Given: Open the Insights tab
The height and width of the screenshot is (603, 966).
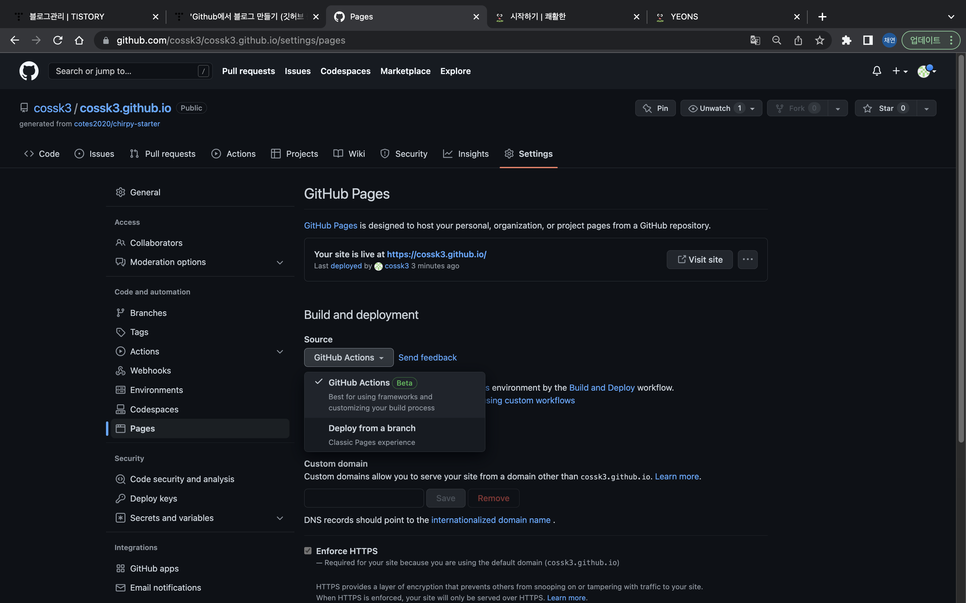Looking at the screenshot, I should (x=466, y=154).
